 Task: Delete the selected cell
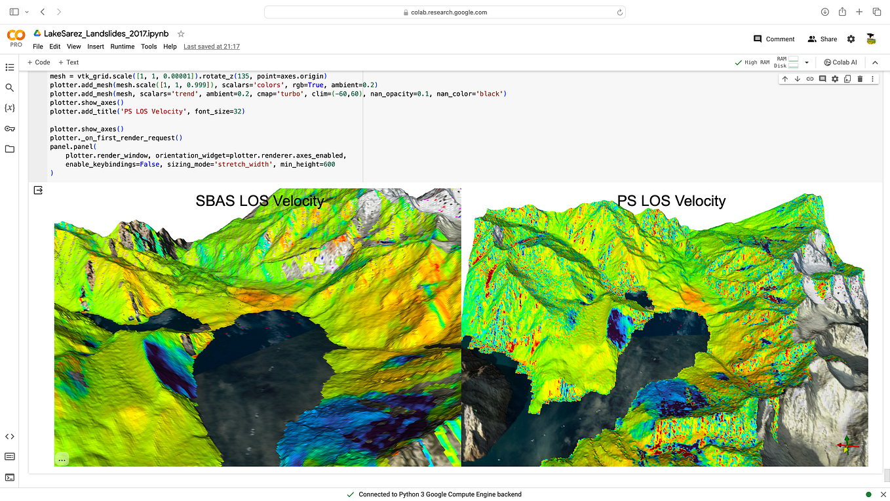tap(860, 78)
